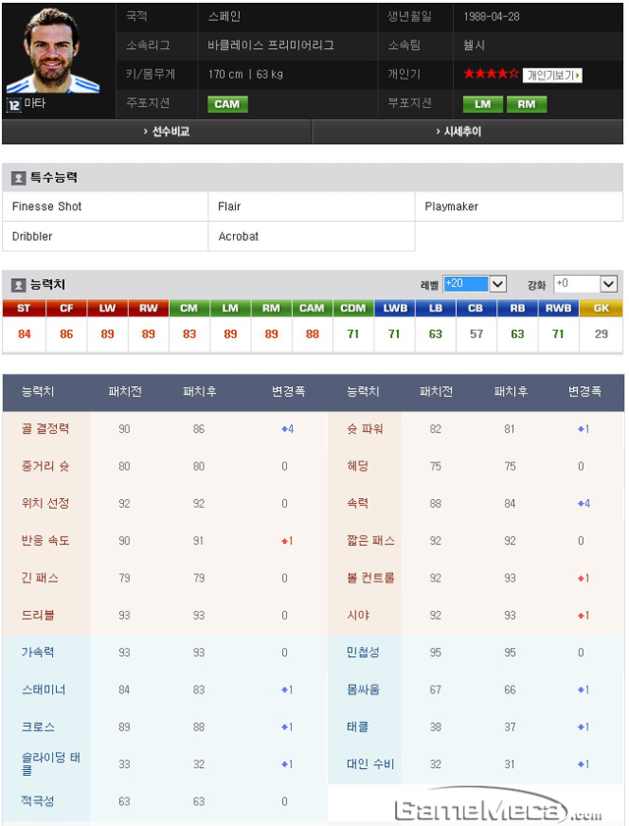Click the down arrow in 속력 row

point(580,504)
